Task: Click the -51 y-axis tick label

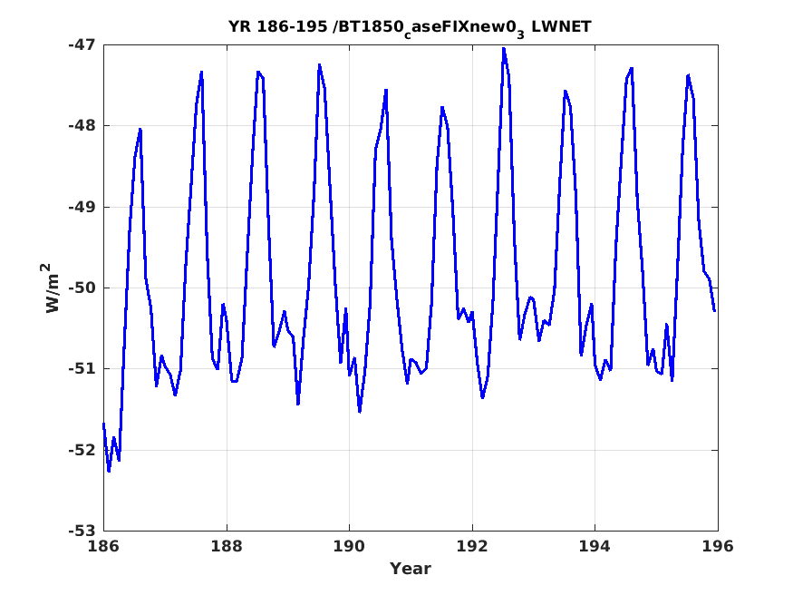Action: [82, 368]
